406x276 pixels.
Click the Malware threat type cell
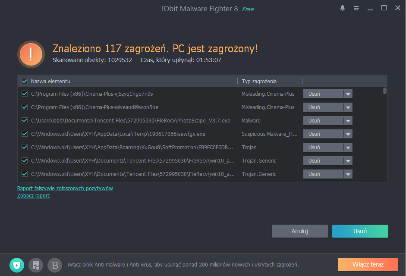point(251,121)
